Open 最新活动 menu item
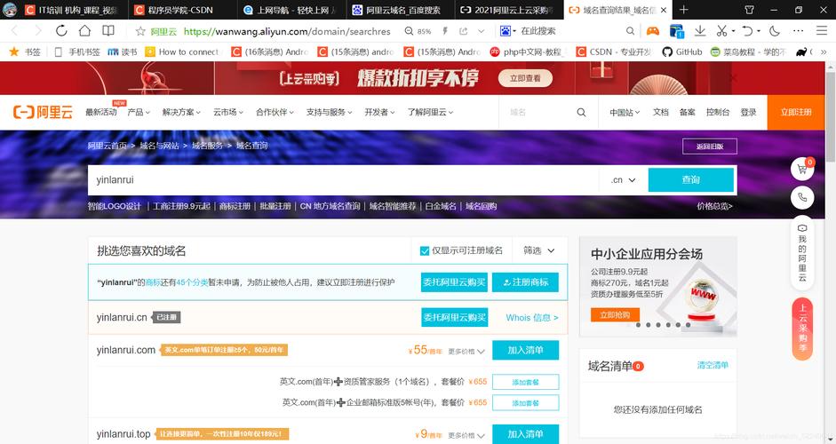 [100, 112]
